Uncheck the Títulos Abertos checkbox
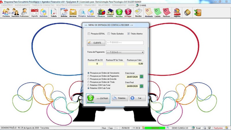 pos(128,34)
